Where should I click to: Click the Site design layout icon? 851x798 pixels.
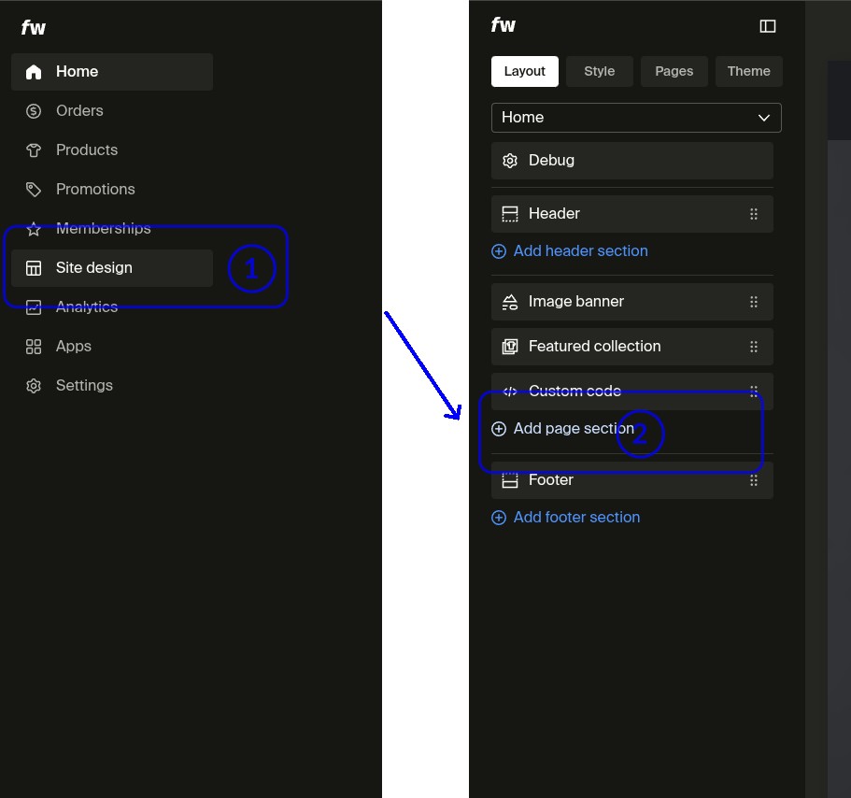34,268
